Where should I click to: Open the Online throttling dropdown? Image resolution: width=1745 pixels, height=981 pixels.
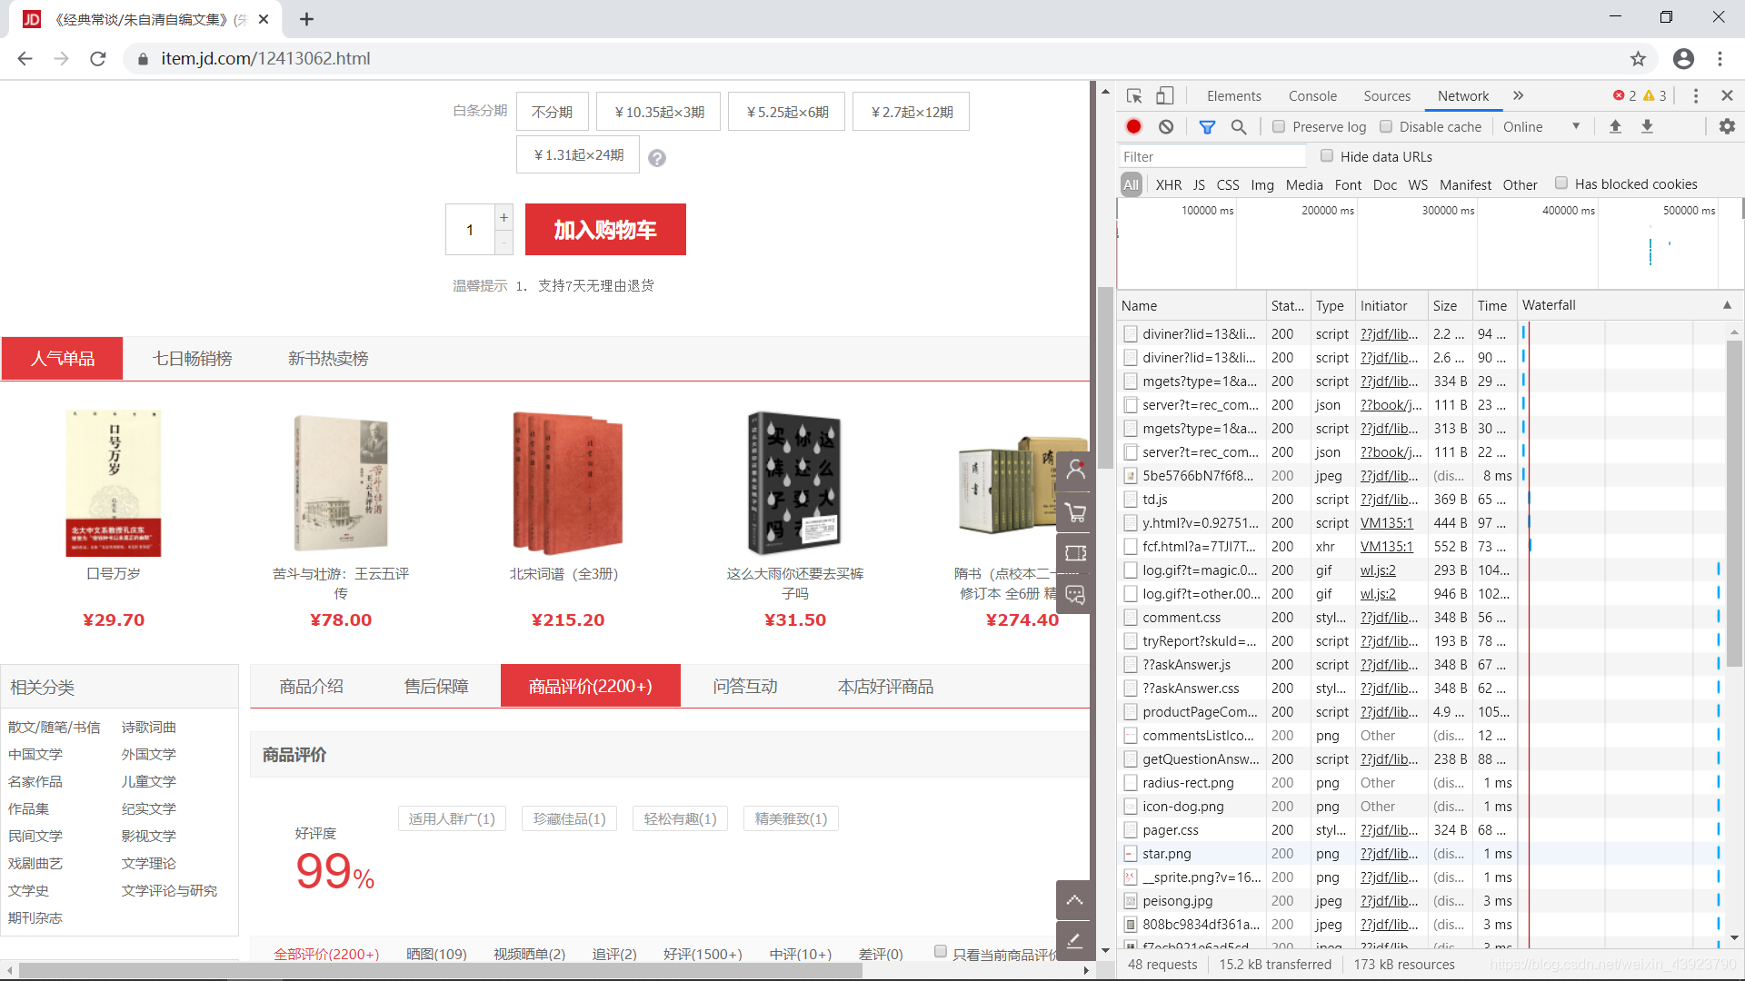click(1541, 127)
